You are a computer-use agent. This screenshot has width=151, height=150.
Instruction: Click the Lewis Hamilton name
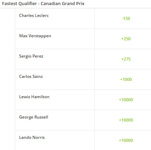pyautogui.click(x=34, y=97)
